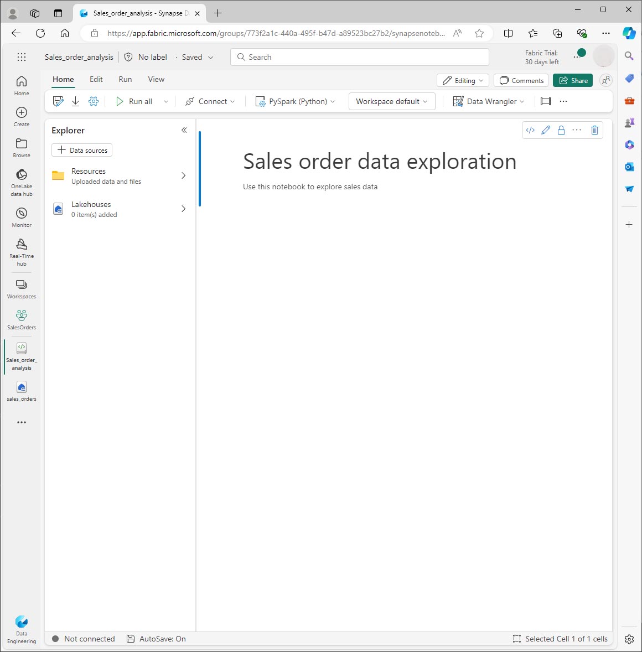Open the Workspaces pane
Viewport: 642px width, 652px height.
click(22, 289)
